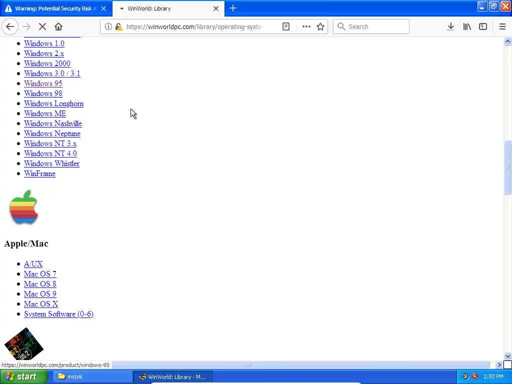Open Windows NT 4.0 link

[50, 153]
